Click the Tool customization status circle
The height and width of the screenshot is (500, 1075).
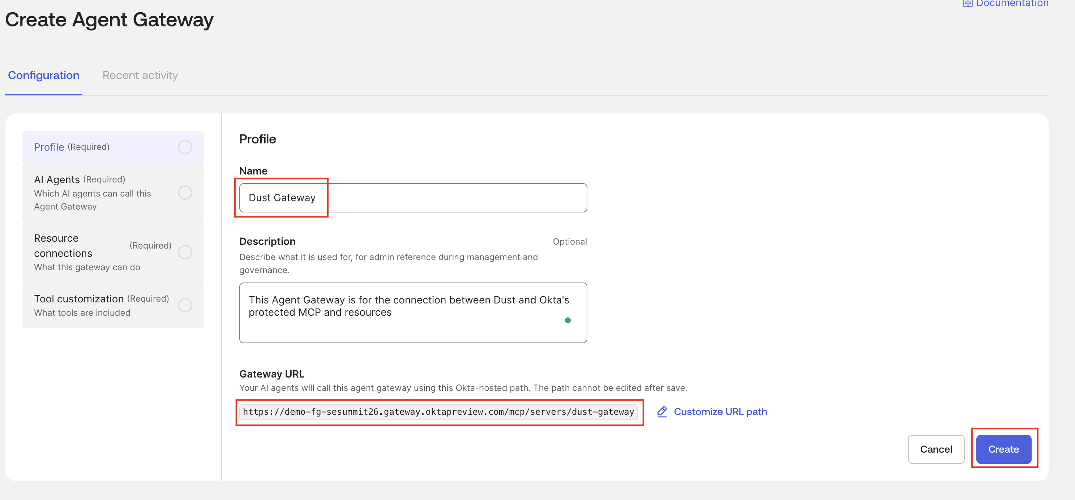[x=185, y=305]
